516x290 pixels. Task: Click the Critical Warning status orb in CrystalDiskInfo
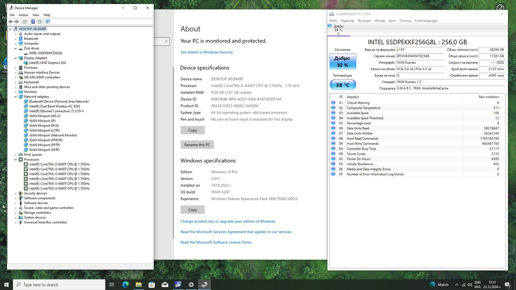click(333, 103)
